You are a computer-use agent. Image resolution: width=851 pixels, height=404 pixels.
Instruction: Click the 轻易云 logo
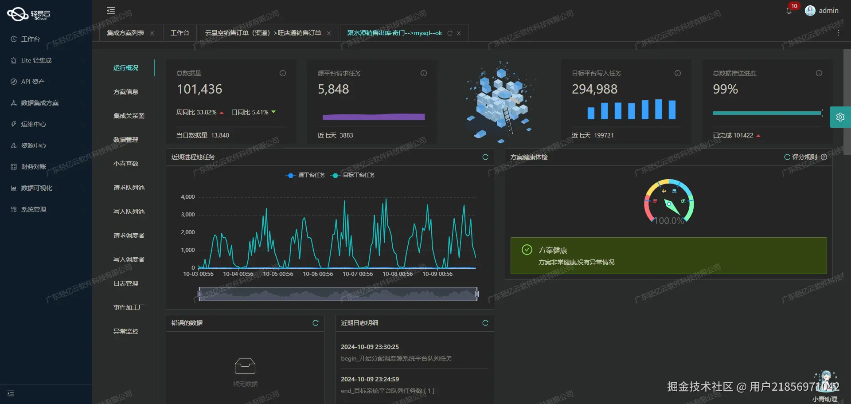point(29,14)
